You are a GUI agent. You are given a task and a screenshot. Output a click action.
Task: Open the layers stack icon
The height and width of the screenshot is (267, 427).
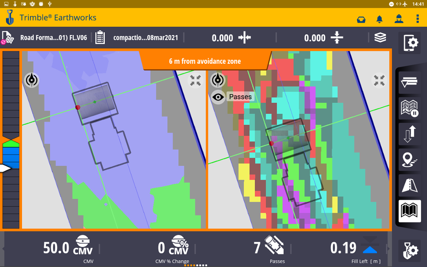click(x=380, y=37)
